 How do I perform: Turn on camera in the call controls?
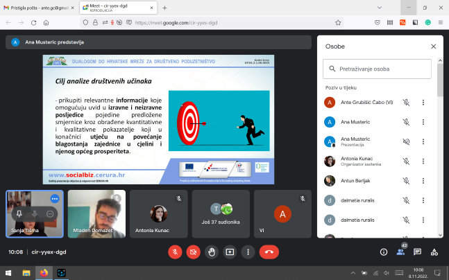(x=194, y=252)
